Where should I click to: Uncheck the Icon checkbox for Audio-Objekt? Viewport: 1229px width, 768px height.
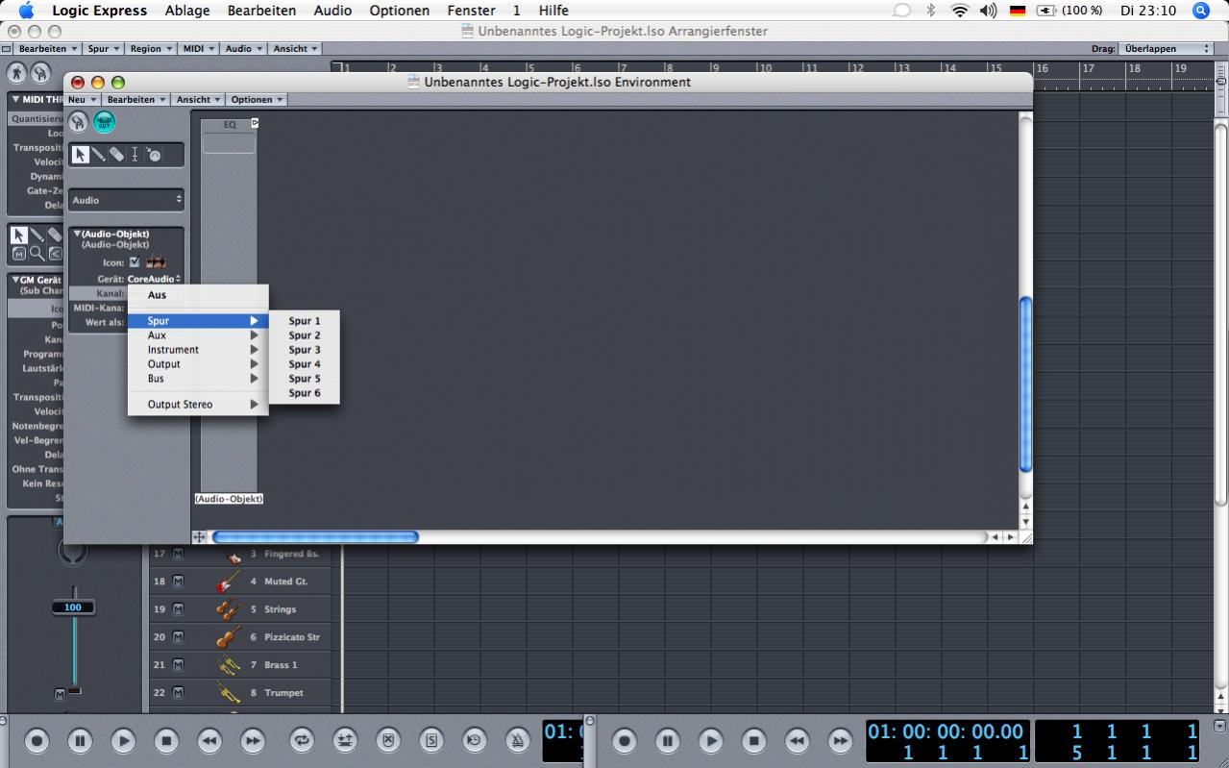135,262
